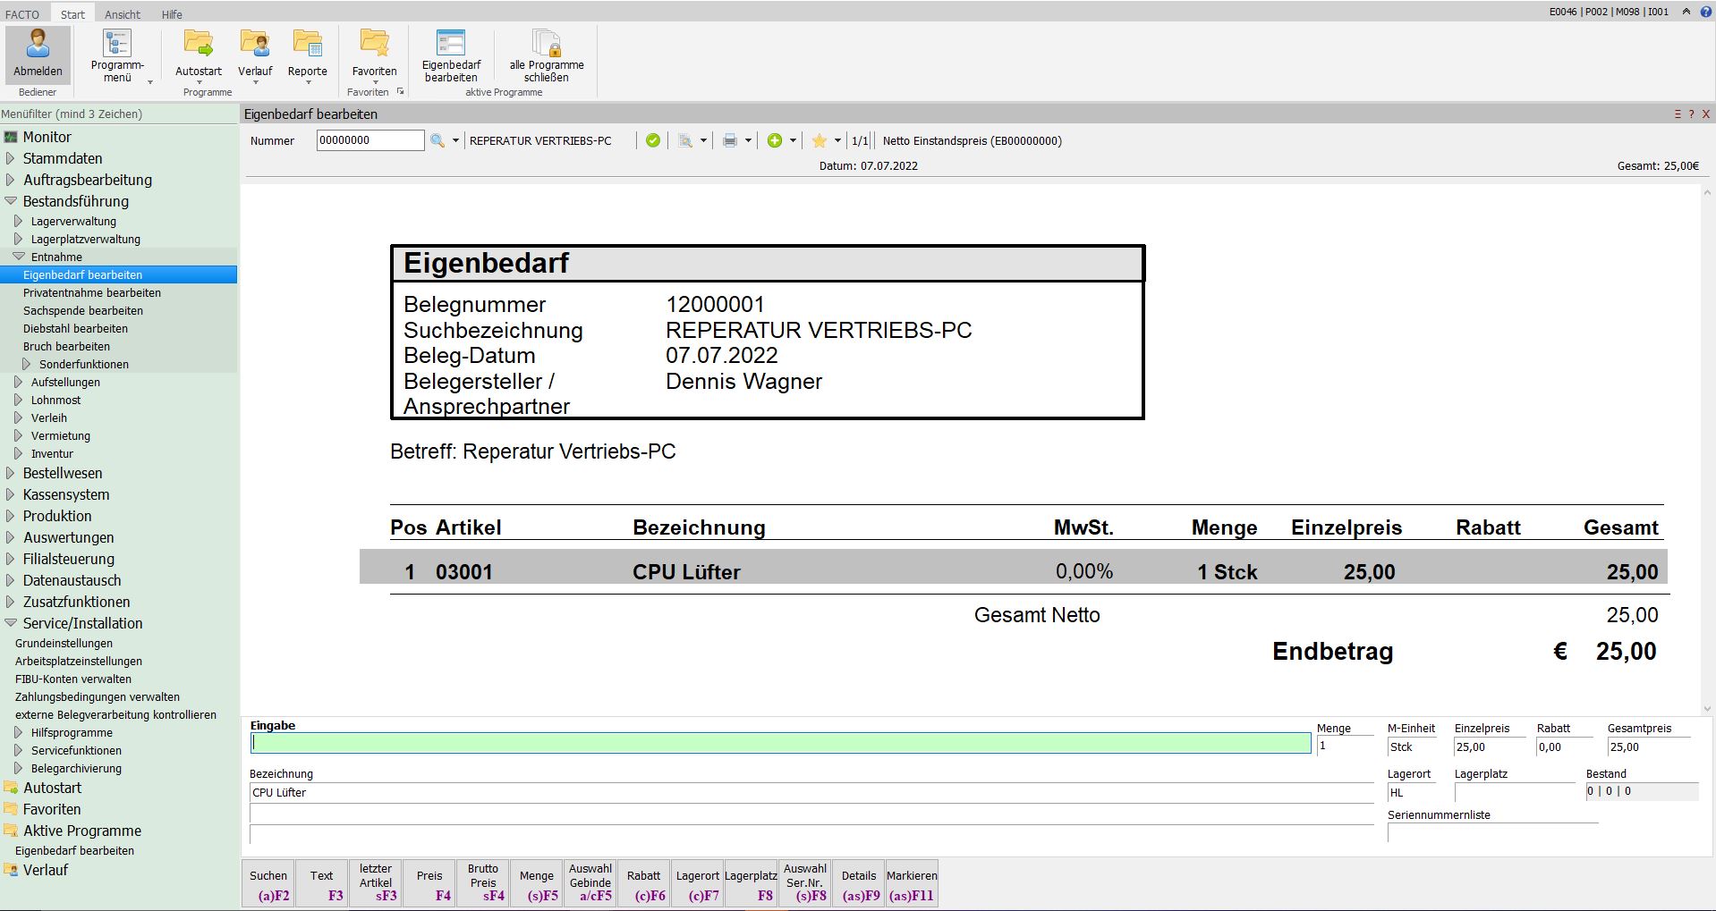Click the Reporte icon in ribbon
The width and height of the screenshot is (1716, 911).
tap(307, 46)
